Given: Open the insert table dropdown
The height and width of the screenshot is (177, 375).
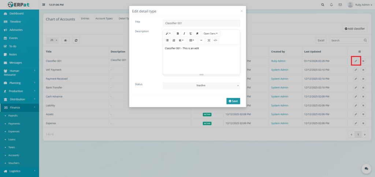Looking at the screenshot, I should (192, 40).
